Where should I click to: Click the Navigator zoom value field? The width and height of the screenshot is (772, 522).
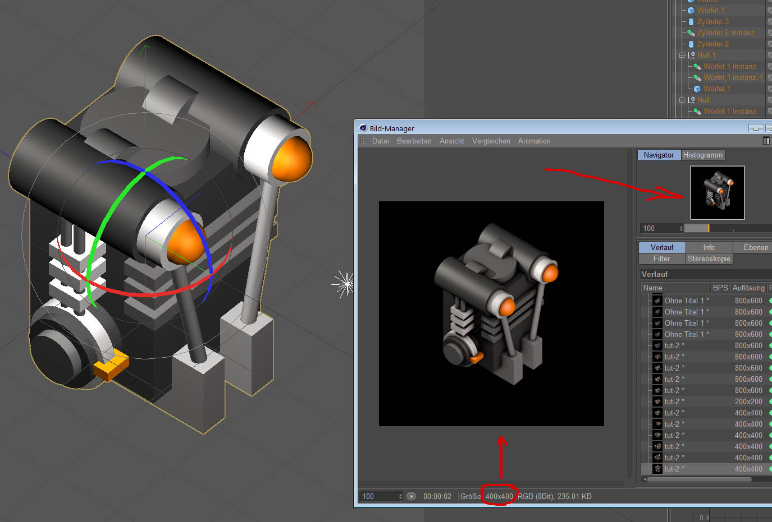click(x=659, y=228)
